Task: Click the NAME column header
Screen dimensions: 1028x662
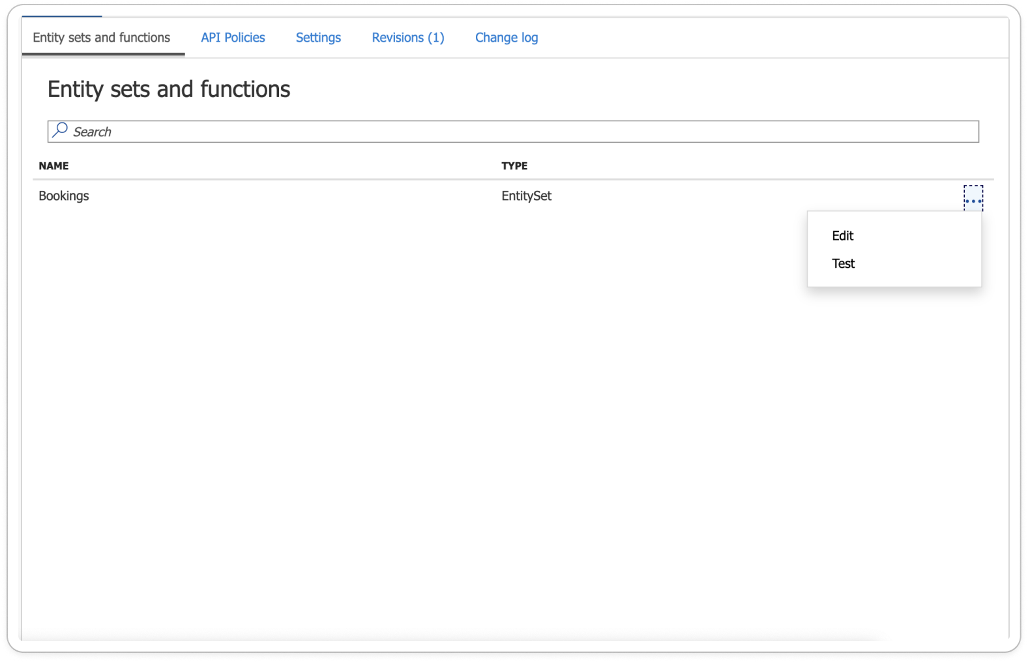Action: tap(53, 166)
